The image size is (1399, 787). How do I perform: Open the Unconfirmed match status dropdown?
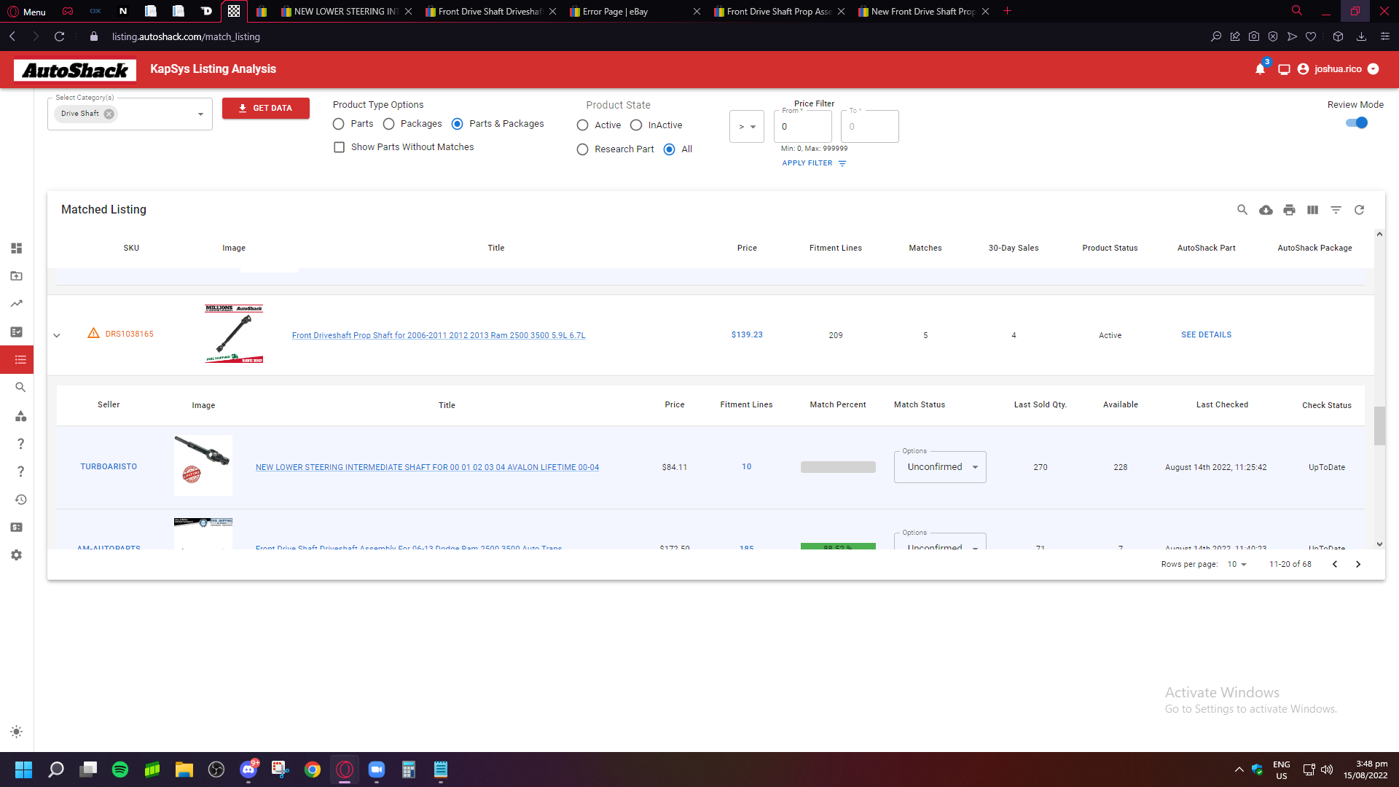point(940,467)
